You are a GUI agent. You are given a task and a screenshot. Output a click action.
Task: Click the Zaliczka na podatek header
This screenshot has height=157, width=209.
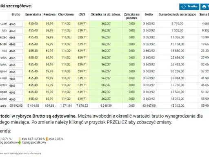click(132, 16)
